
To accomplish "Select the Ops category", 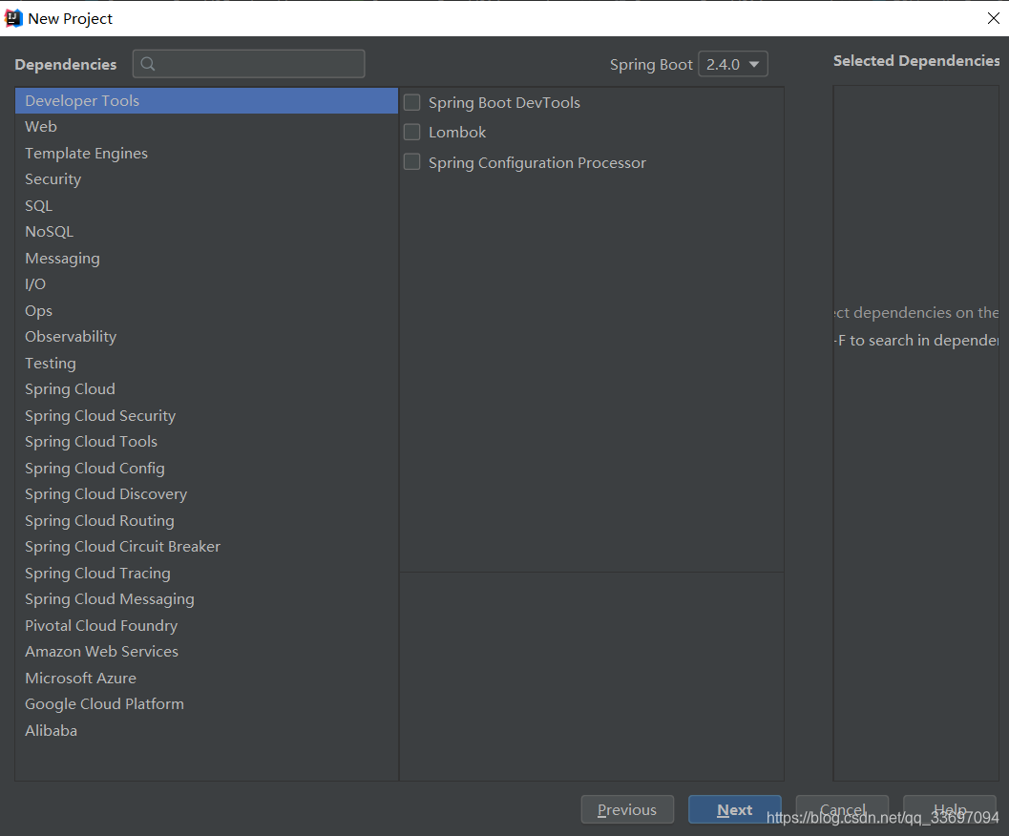I will (x=206, y=311).
